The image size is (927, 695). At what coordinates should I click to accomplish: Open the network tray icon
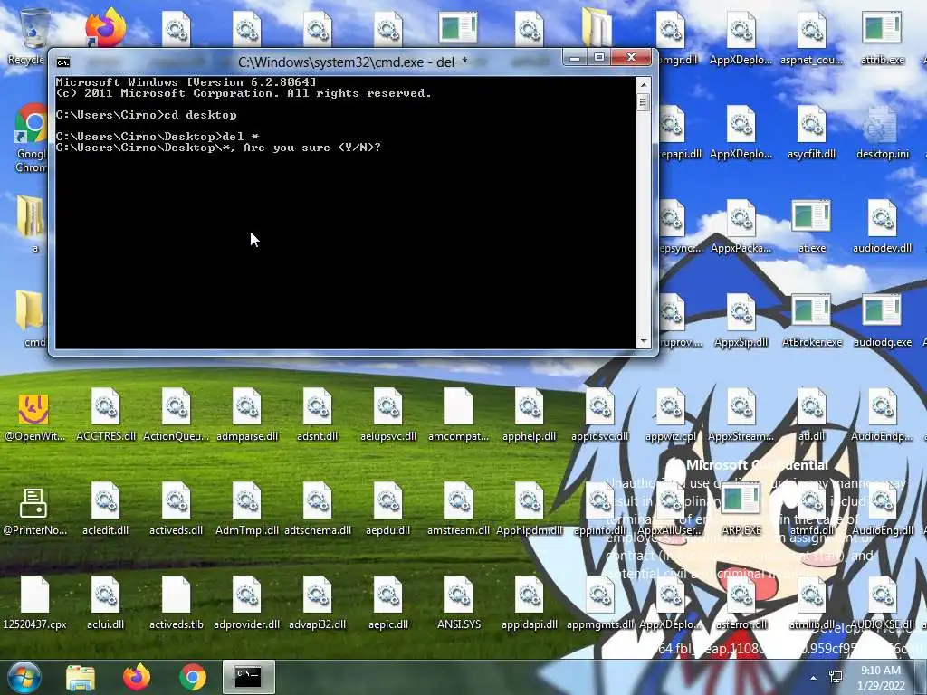[836, 677]
